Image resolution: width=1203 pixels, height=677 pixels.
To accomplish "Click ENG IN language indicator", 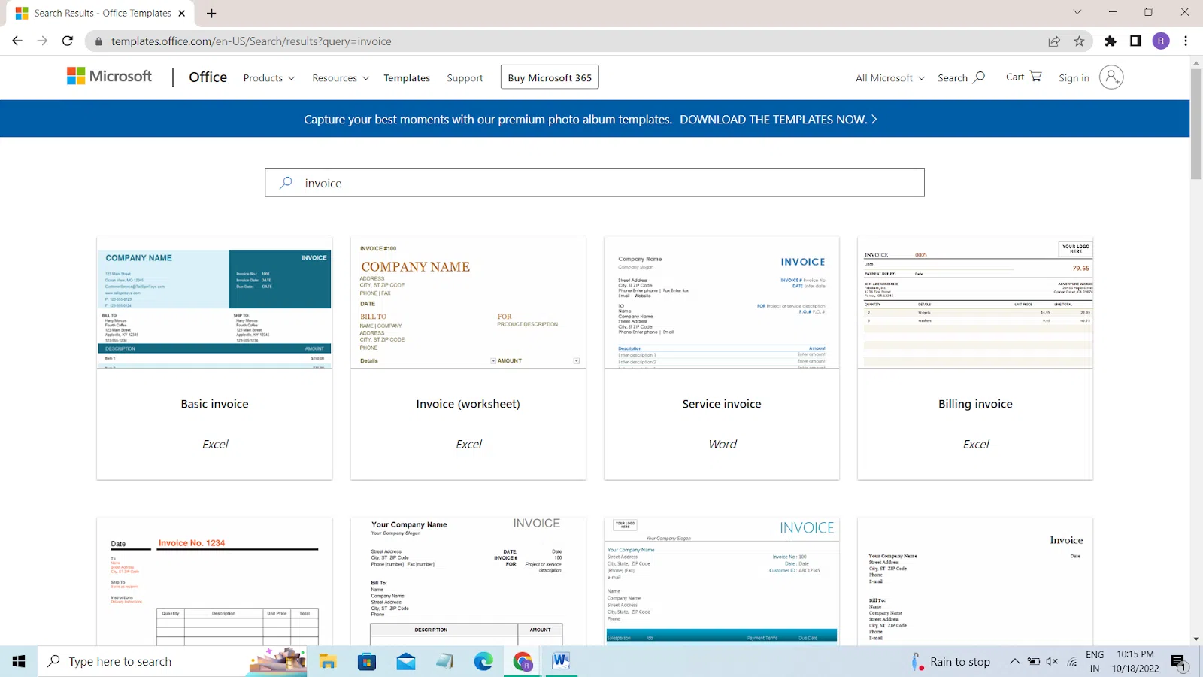I will [x=1095, y=661].
